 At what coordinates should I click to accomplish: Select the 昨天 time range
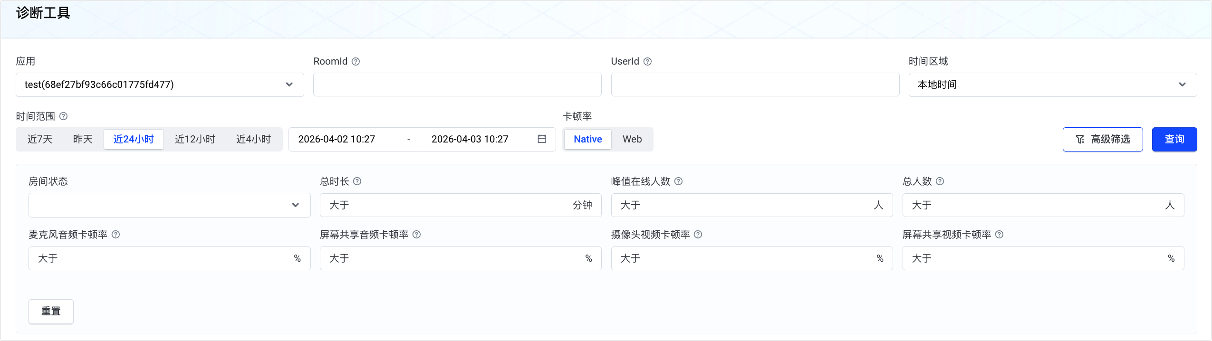coord(83,139)
